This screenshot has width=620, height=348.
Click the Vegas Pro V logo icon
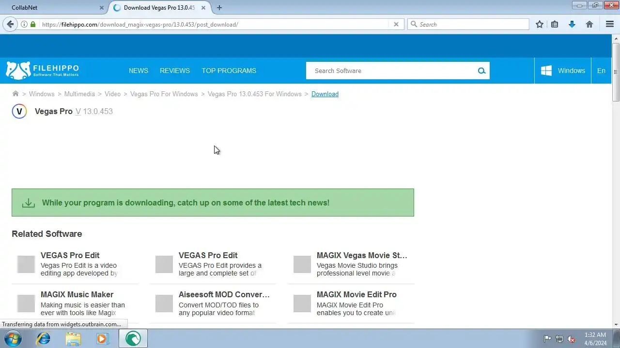tap(19, 111)
